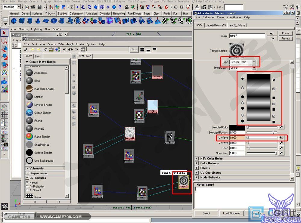The height and width of the screenshot is (223, 301).
Task: Choose the Lasso select tool
Action: [4, 41]
